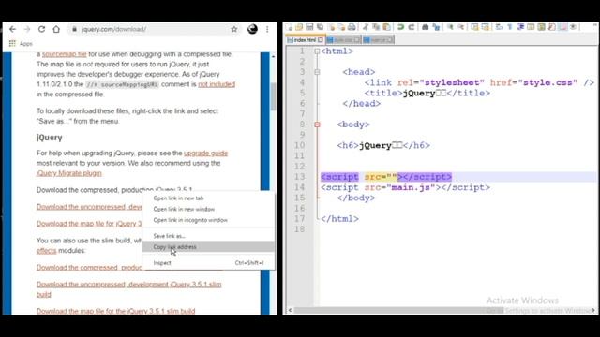The image size is (600, 337).
Task: Click the h6 jQuery line 10
Action: click(383, 146)
